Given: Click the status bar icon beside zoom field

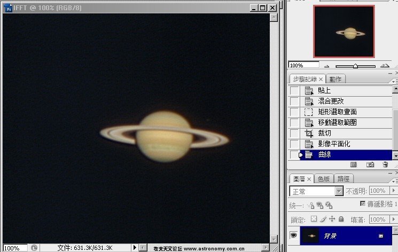Looking at the screenshot, I should point(34,248).
